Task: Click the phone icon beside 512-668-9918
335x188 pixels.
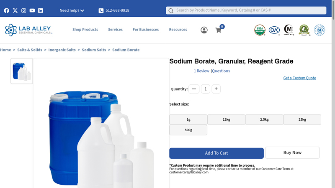Action: (101, 11)
